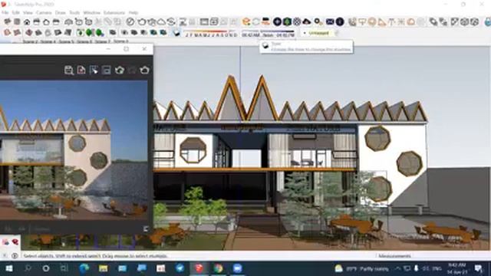Switch to the Scene 2 tab
Image resolution: width=491 pixels, height=276 pixels.
[30, 41]
